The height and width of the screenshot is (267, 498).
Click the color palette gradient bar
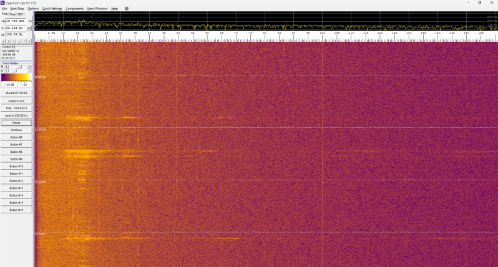[16, 77]
